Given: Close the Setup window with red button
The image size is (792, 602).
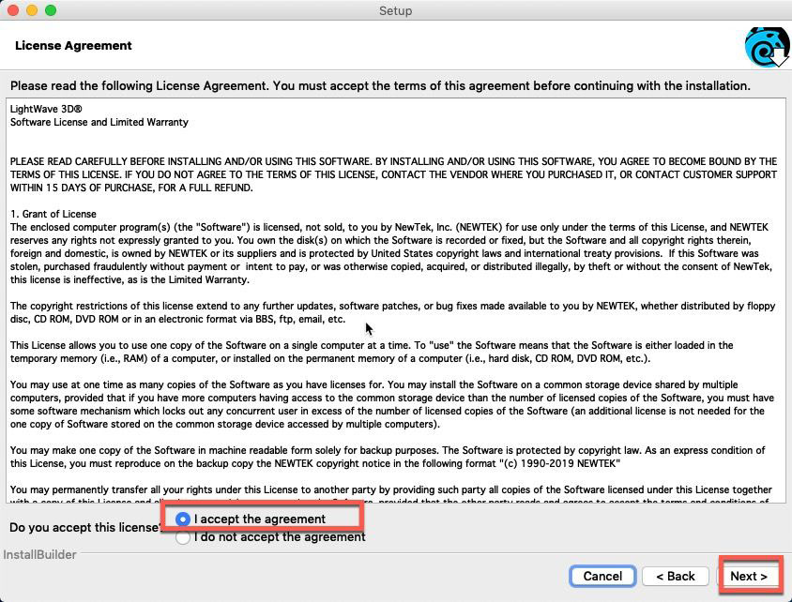Looking at the screenshot, I should click(13, 10).
